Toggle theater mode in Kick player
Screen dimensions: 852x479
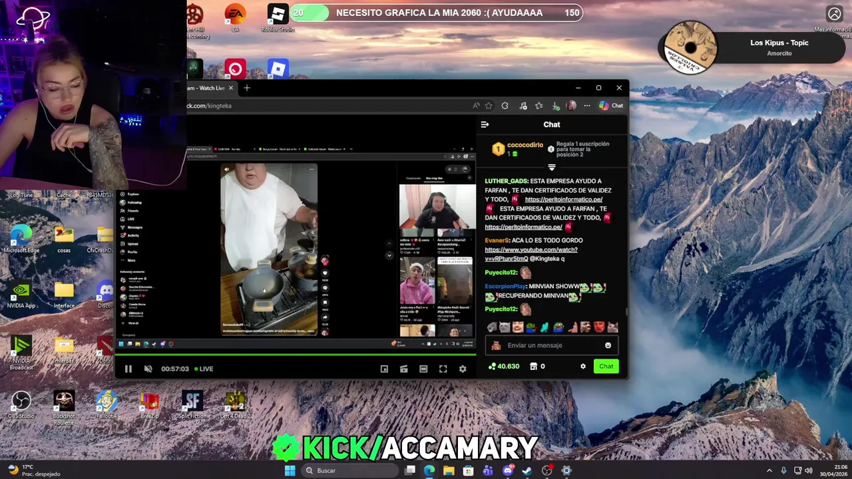point(423,369)
